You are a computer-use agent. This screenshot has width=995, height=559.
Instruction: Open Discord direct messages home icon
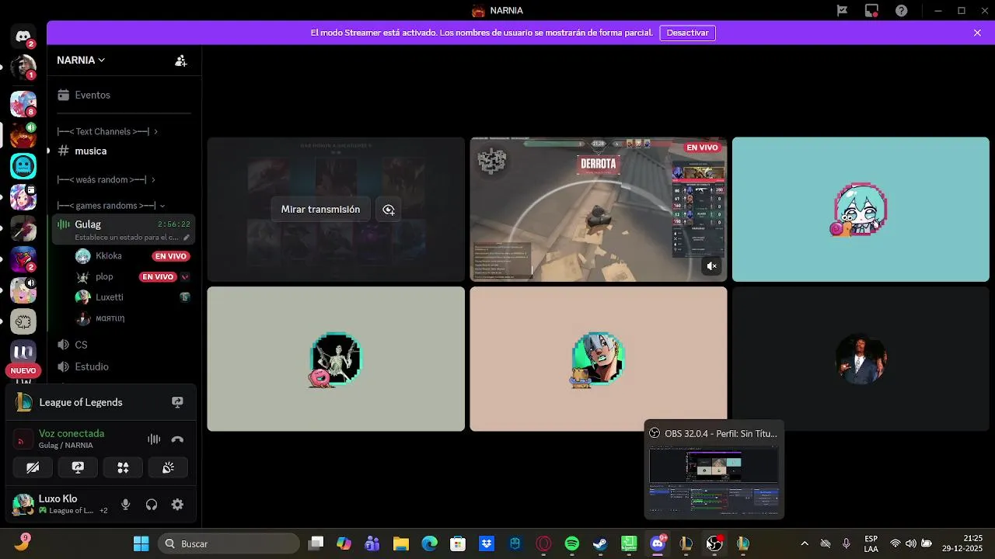23,36
